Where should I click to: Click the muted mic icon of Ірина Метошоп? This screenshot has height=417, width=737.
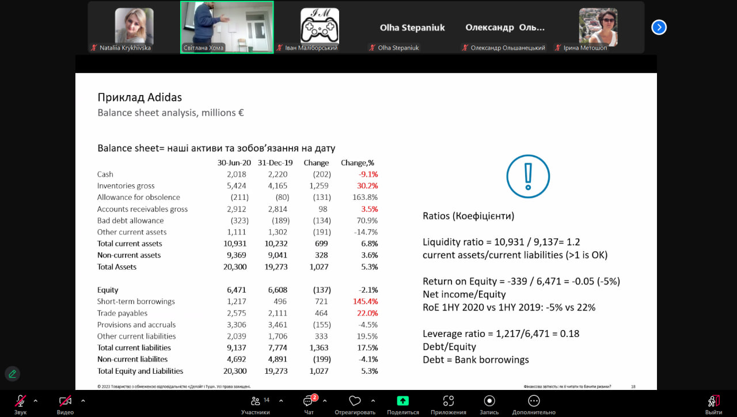pyautogui.click(x=558, y=48)
